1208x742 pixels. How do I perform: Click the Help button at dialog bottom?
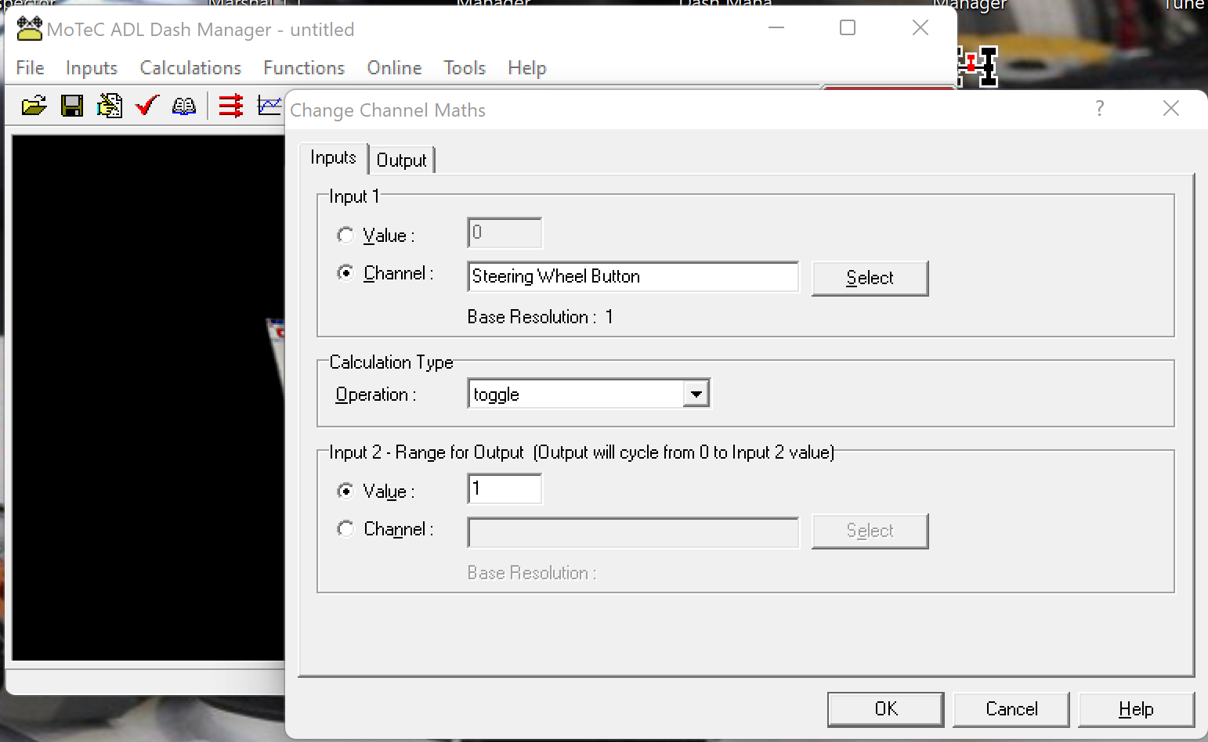coord(1137,709)
